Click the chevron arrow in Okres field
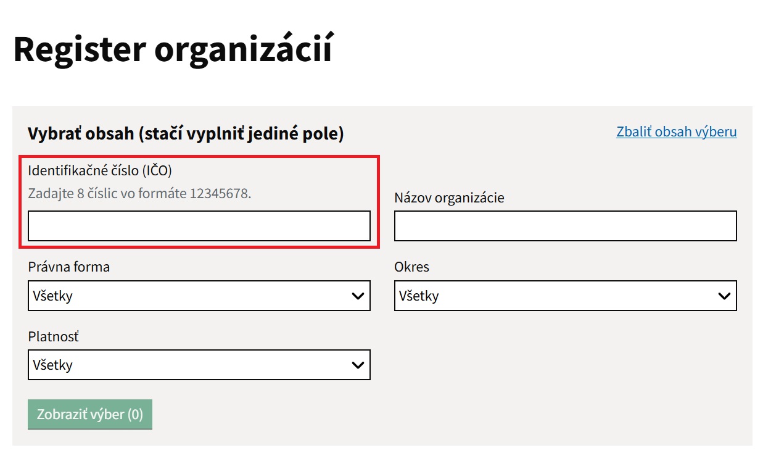 724,296
